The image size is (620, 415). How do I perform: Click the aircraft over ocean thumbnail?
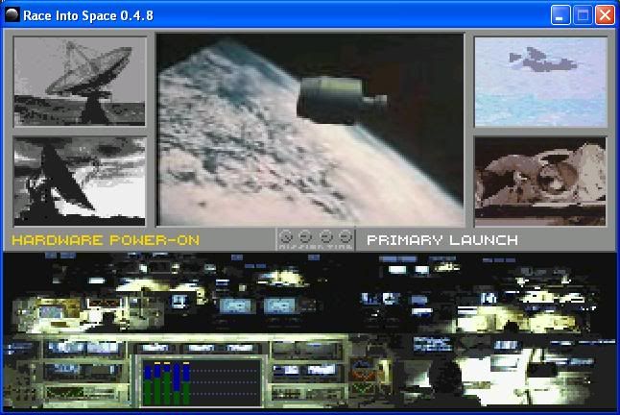click(540, 82)
